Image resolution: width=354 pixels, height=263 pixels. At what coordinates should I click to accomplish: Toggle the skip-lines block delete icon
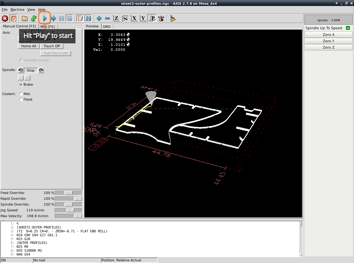(x=80, y=19)
